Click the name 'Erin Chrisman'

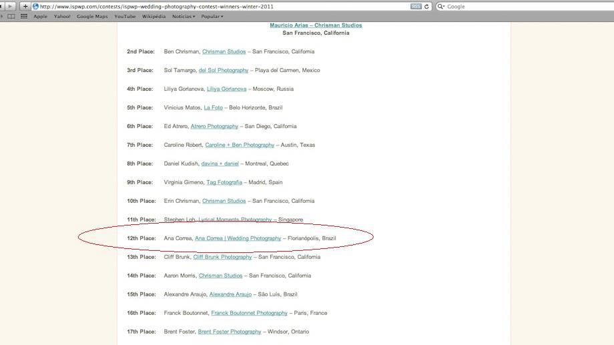point(182,201)
